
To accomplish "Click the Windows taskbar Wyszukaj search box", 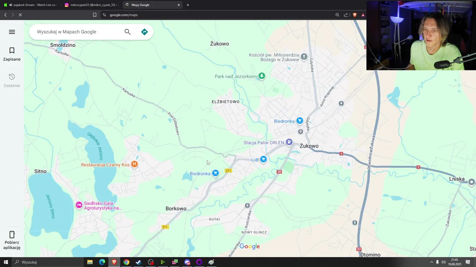I will click(x=47, y=262).
